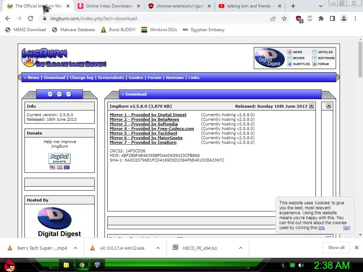Collapse the right-side panel arrow box
Viewport: 363px width, 272px height.
click(x=329, y=106)
